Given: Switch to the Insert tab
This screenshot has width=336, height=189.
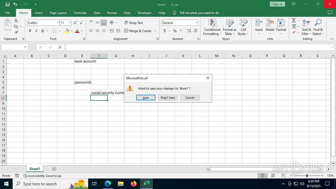Looking at the screenshot, I should tap(39, 13).
